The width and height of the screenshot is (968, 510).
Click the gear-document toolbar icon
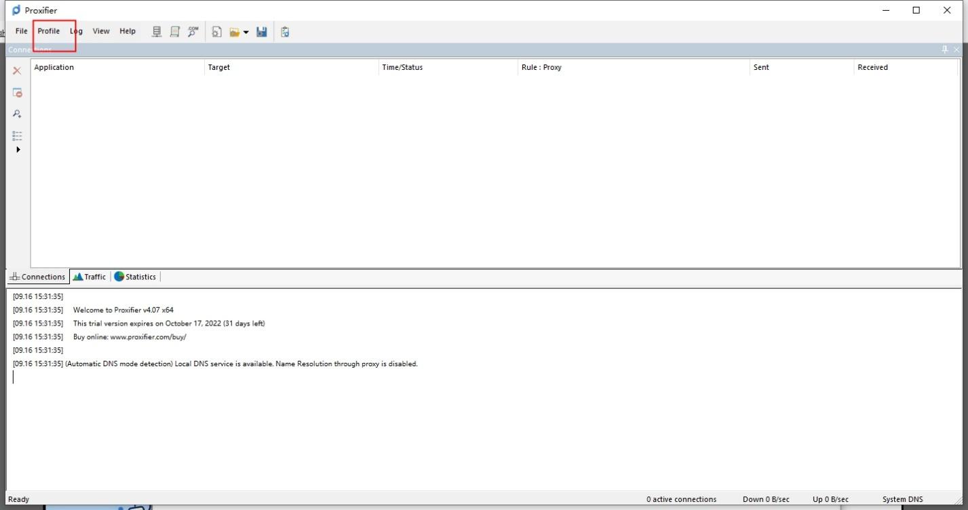pos(216,31)
